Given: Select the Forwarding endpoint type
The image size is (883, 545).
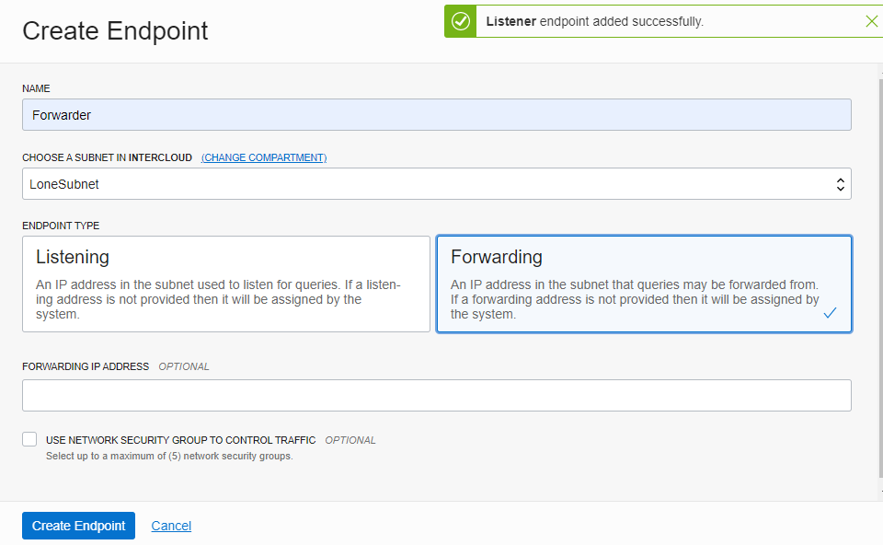Looking at the screenshot, I should click(644, 284).
